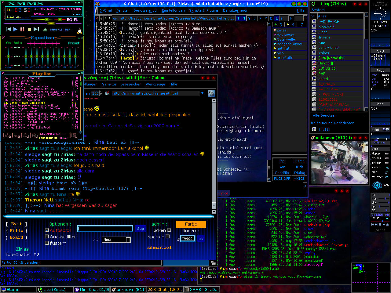Open Galeon URL history dropdown
Viewport: 391px width, 293px height.
[202, 93]
